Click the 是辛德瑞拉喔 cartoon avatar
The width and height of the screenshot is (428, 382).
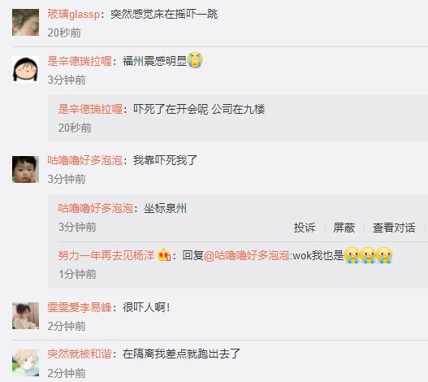25,69
